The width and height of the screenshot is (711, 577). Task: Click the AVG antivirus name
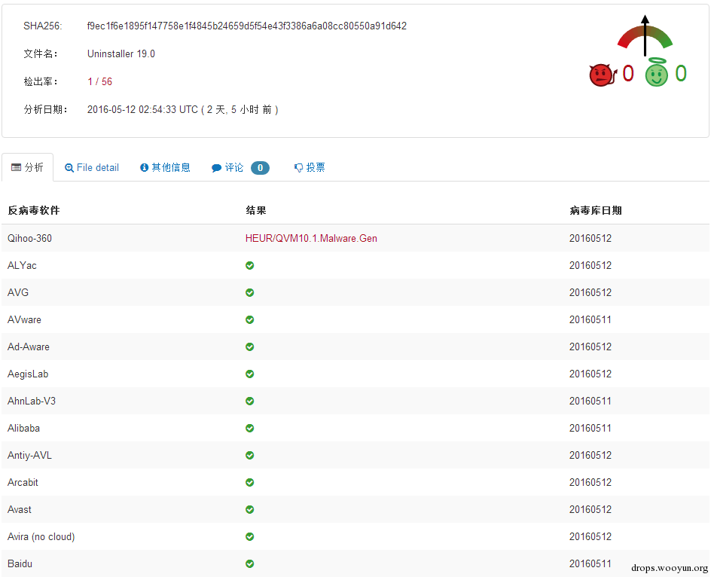point(18,292)
